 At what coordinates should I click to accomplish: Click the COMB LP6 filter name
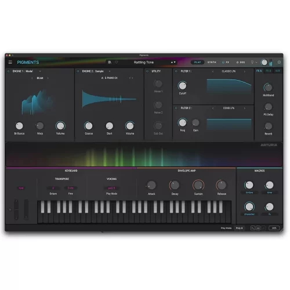[x=229, y=108]
